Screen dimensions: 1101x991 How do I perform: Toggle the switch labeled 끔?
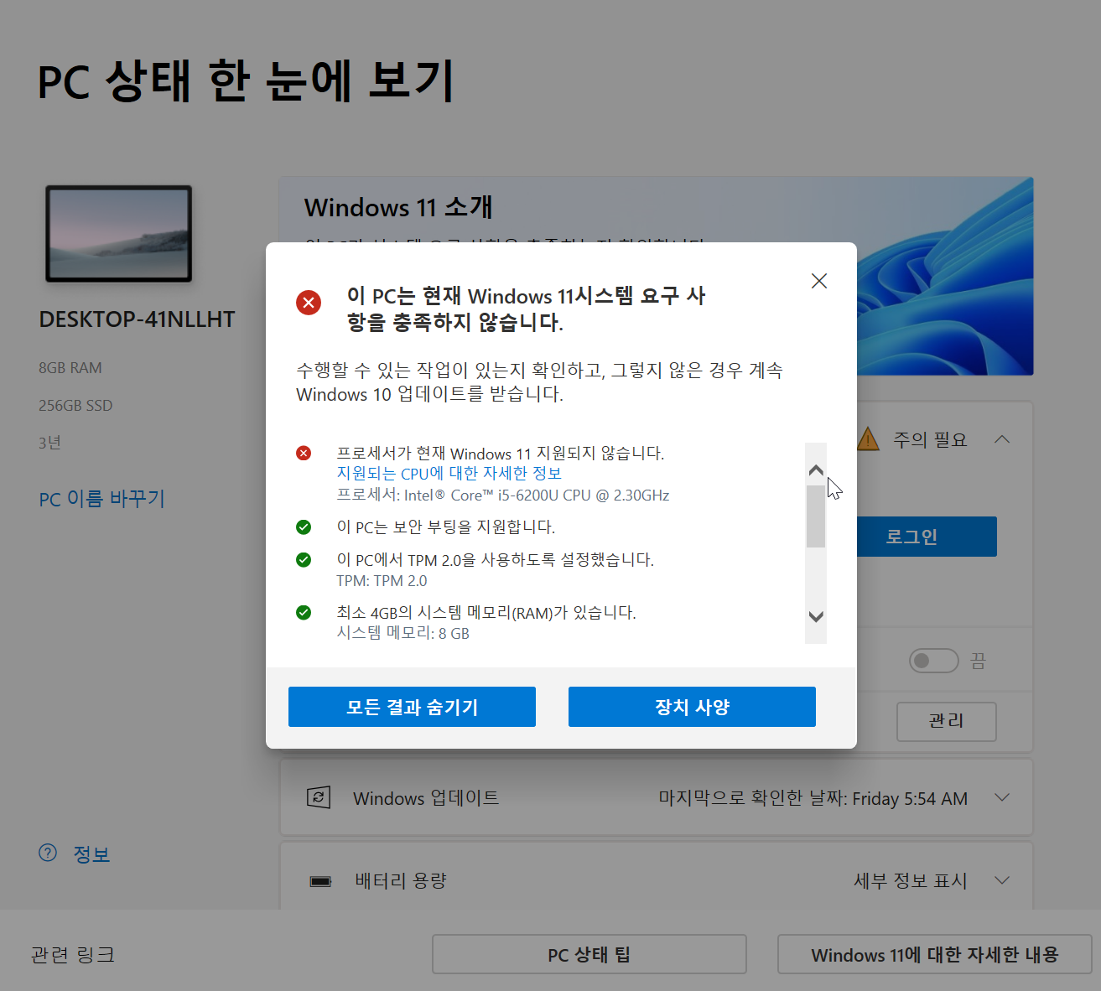click(x=933, y=661)
